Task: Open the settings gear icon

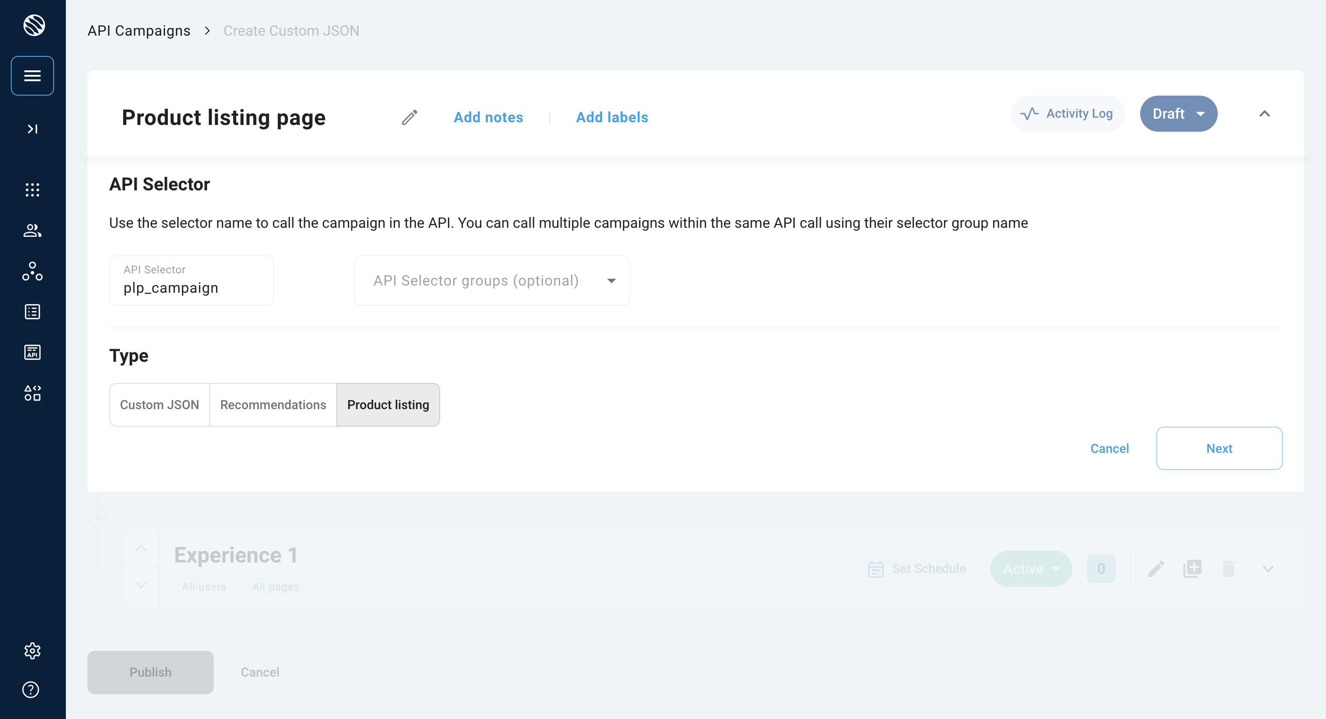Action: tap(32, 650)
